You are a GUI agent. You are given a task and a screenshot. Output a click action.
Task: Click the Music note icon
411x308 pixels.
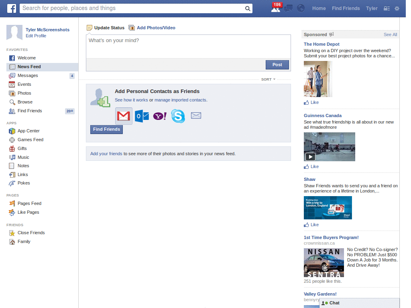pos(12,157)
